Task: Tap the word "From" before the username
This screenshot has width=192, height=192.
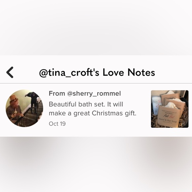Action: tap(57, 94)
